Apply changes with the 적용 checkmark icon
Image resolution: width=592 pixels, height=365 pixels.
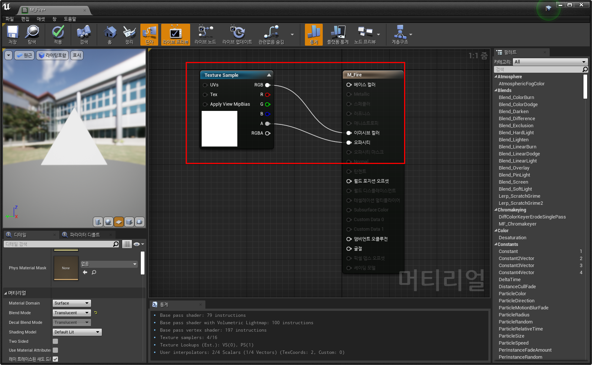point(58,32)
